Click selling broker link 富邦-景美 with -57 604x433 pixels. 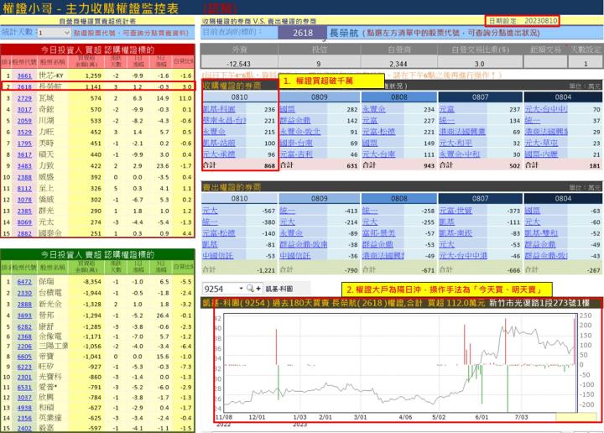(378, 233)
